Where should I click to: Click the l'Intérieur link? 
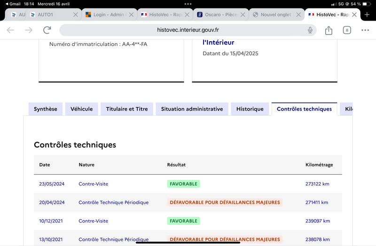point(219,43)
